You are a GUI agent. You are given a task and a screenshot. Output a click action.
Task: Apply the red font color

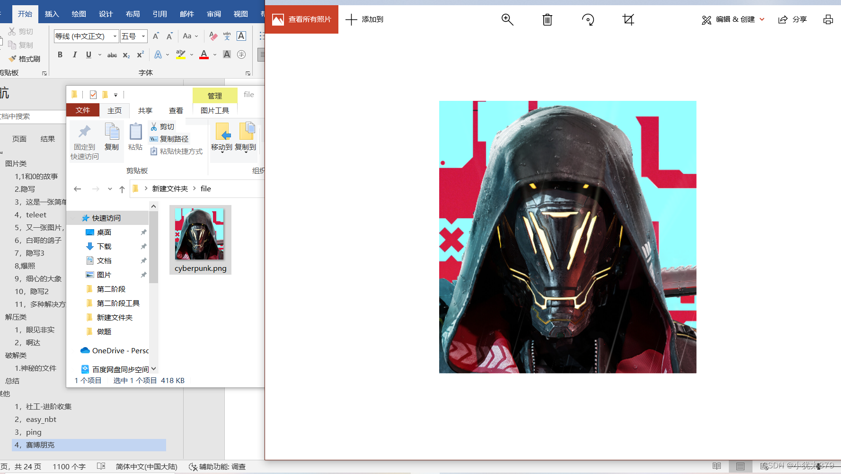point(204,55)
